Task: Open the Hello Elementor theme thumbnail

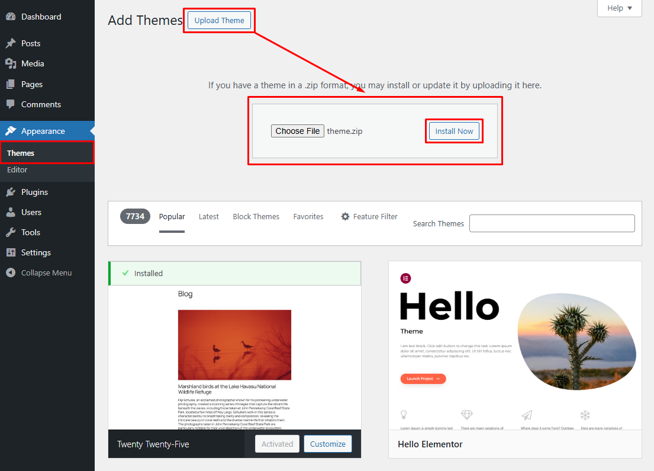Action: pyautogui.click(x=515, y=345)
